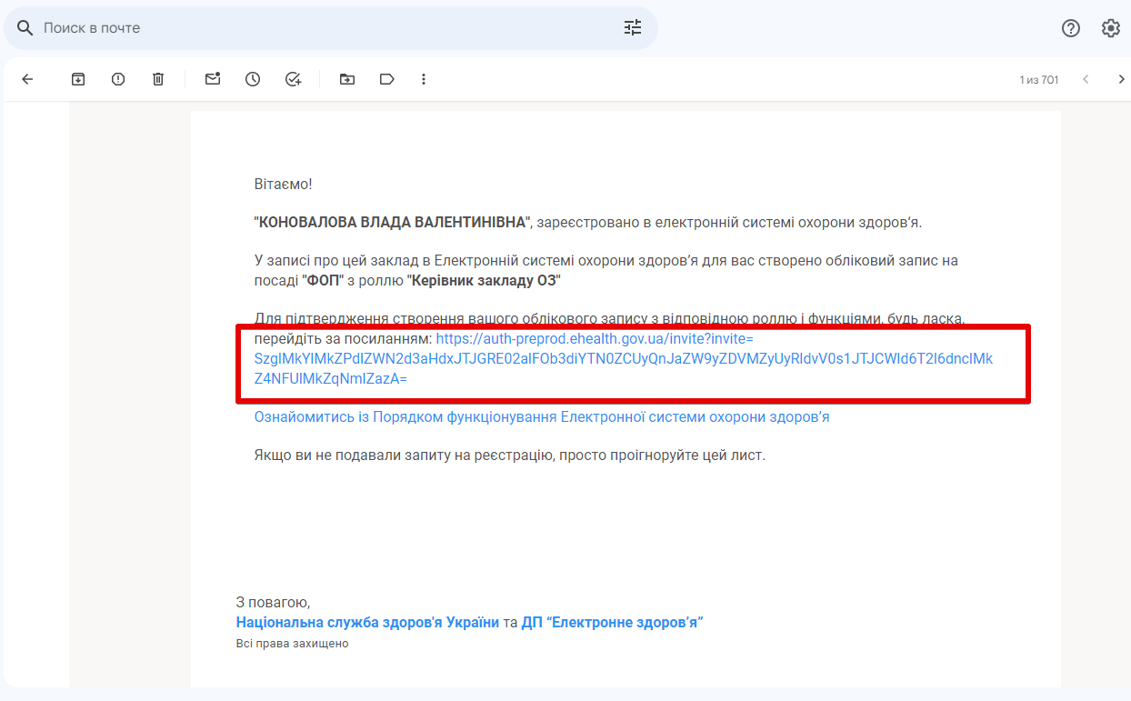This screenshot has width=1131, height=701.
Task: Go to the older email arrow
Action: tap(1121, 79)
